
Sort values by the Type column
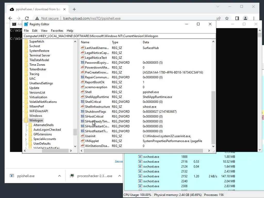click(x=126, y=42)
